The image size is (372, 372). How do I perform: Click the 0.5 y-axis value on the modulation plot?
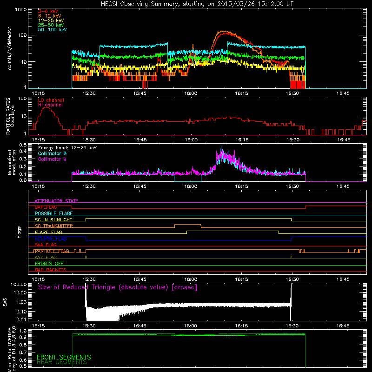tap(23, 145)
